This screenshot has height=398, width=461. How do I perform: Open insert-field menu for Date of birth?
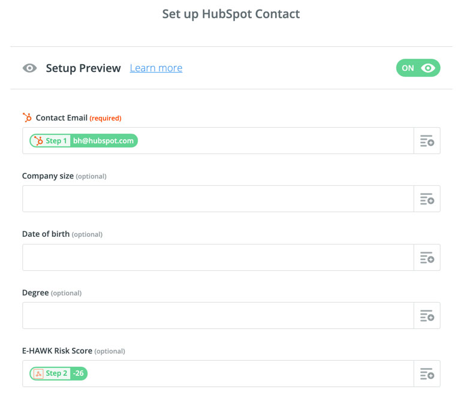pos(427,257)
